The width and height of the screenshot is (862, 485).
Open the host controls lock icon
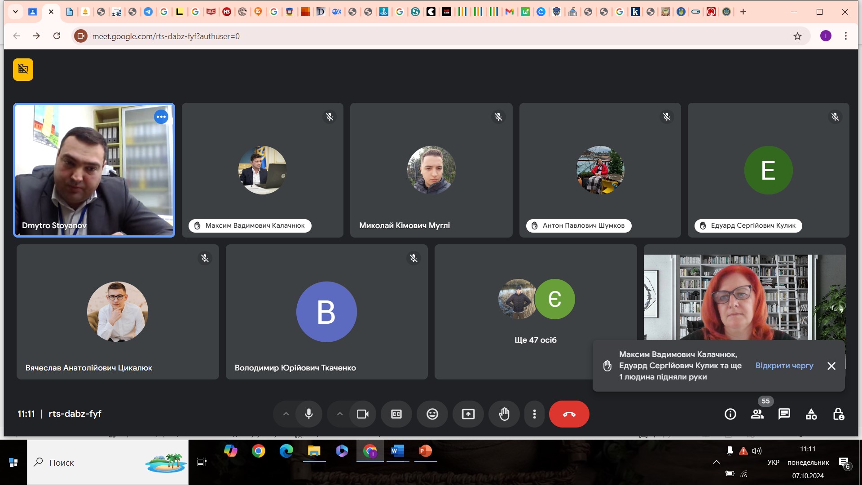coord(838,414)
